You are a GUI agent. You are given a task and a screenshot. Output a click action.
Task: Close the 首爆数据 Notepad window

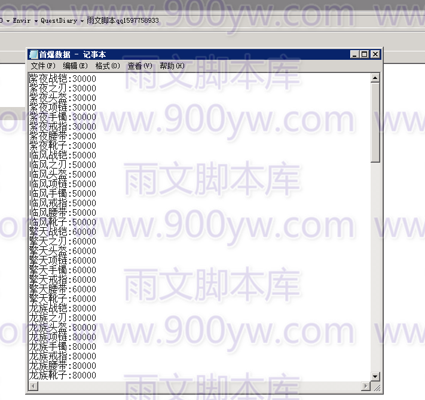tap(375, 54)
